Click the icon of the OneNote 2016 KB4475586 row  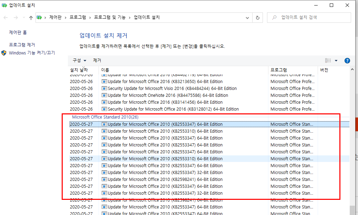tap(104, 95)
